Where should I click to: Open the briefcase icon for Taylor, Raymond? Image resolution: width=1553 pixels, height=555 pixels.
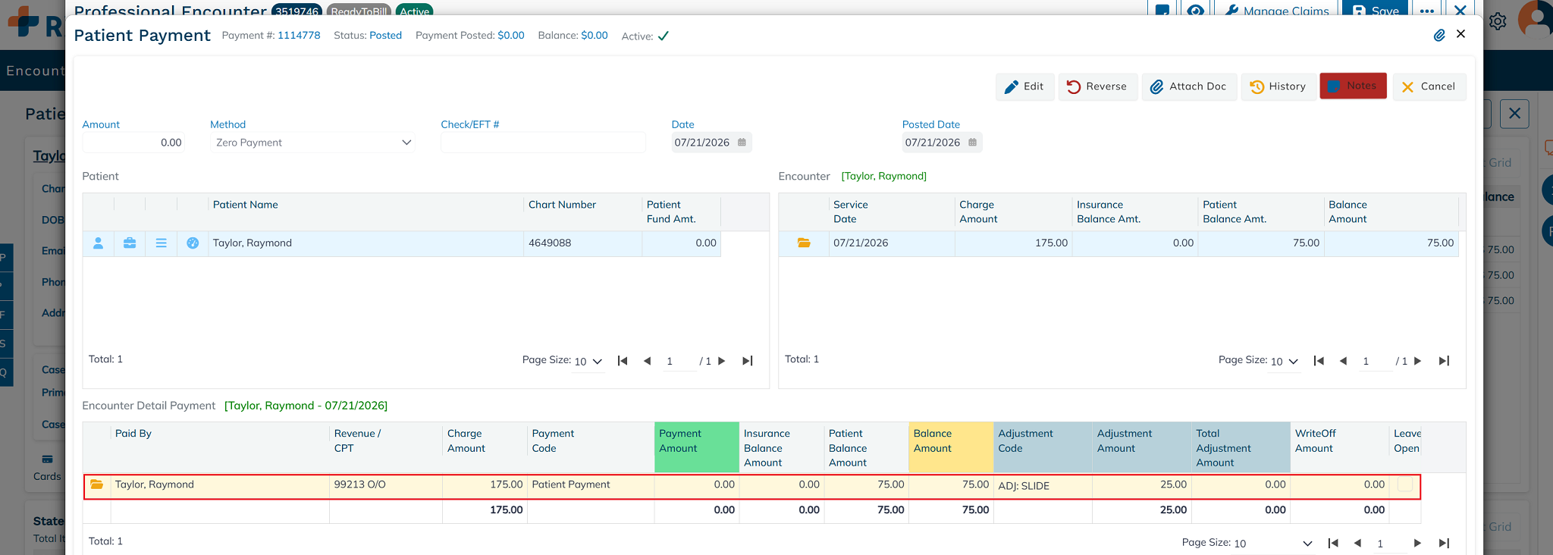tap(130, 243)
